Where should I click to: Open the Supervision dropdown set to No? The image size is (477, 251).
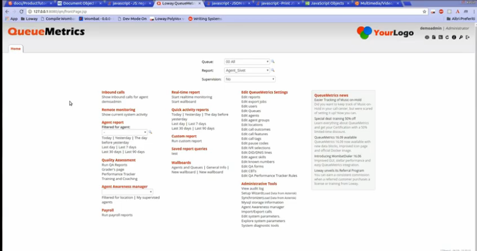250,79
